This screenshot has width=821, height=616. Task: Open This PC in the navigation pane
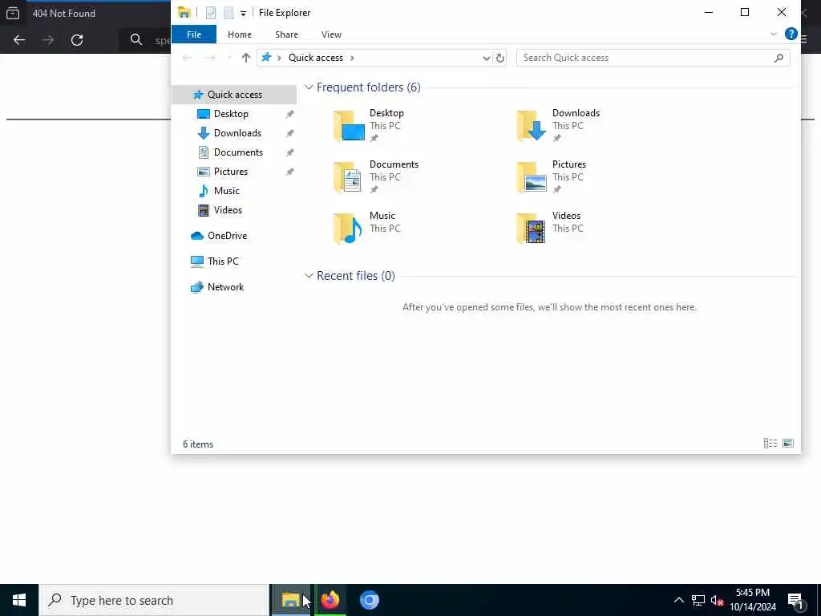(223, 261)
